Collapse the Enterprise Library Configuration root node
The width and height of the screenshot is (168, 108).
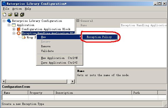[x=4, y=21]
